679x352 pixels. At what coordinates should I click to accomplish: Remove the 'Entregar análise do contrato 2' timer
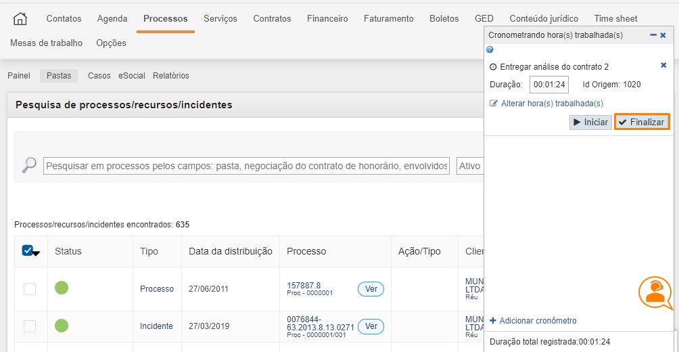coord(663,65)
